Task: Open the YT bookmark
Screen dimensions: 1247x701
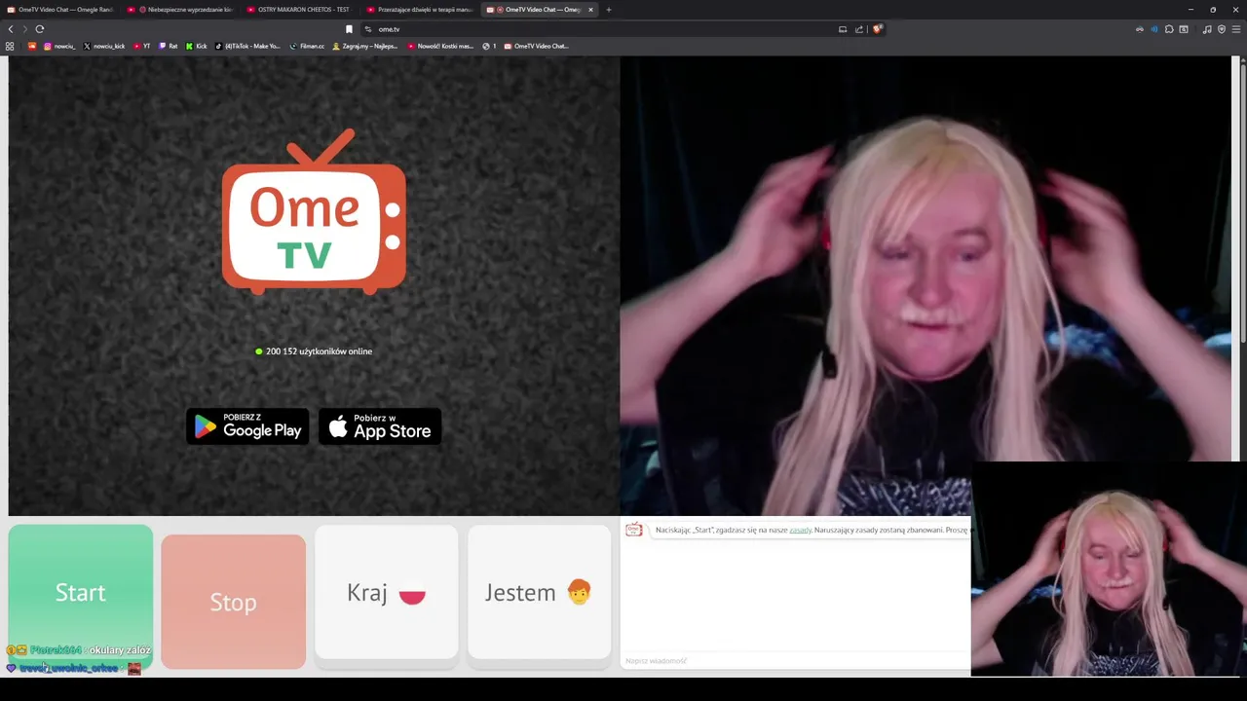Action: (142, 46)
